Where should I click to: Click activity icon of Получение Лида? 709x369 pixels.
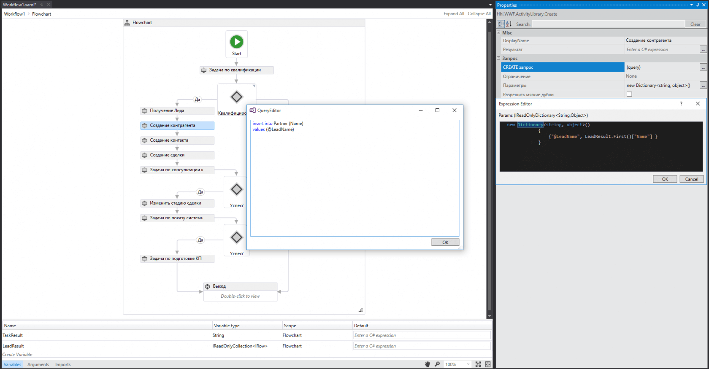145,110
